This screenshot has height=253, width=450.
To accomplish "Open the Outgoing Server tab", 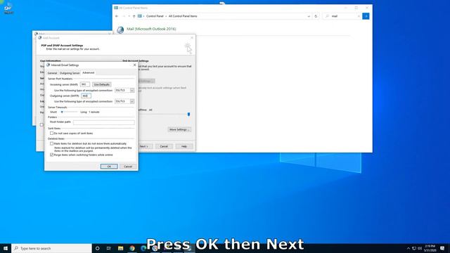I will tap(70, 73).
